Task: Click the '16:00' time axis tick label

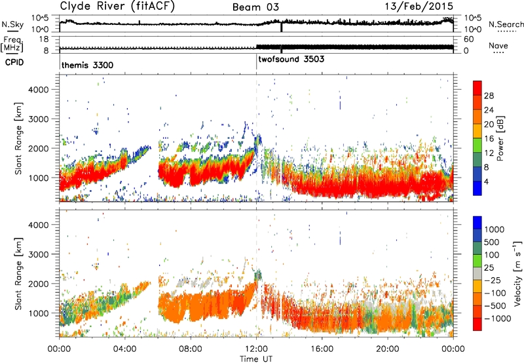Action: coord(322,349)
